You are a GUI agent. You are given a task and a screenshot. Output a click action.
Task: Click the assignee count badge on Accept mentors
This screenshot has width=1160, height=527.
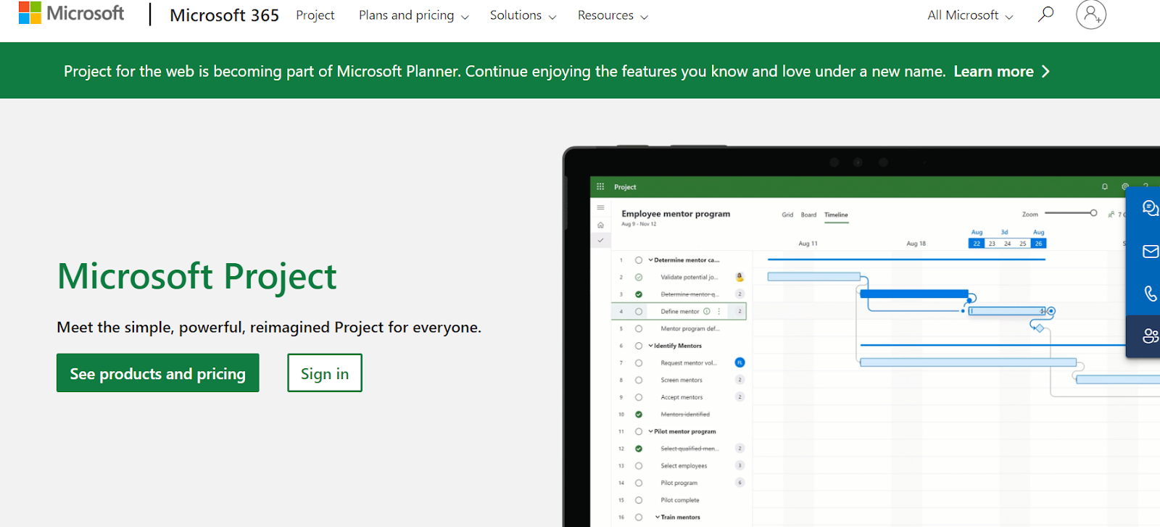click(x=739, y=397)
